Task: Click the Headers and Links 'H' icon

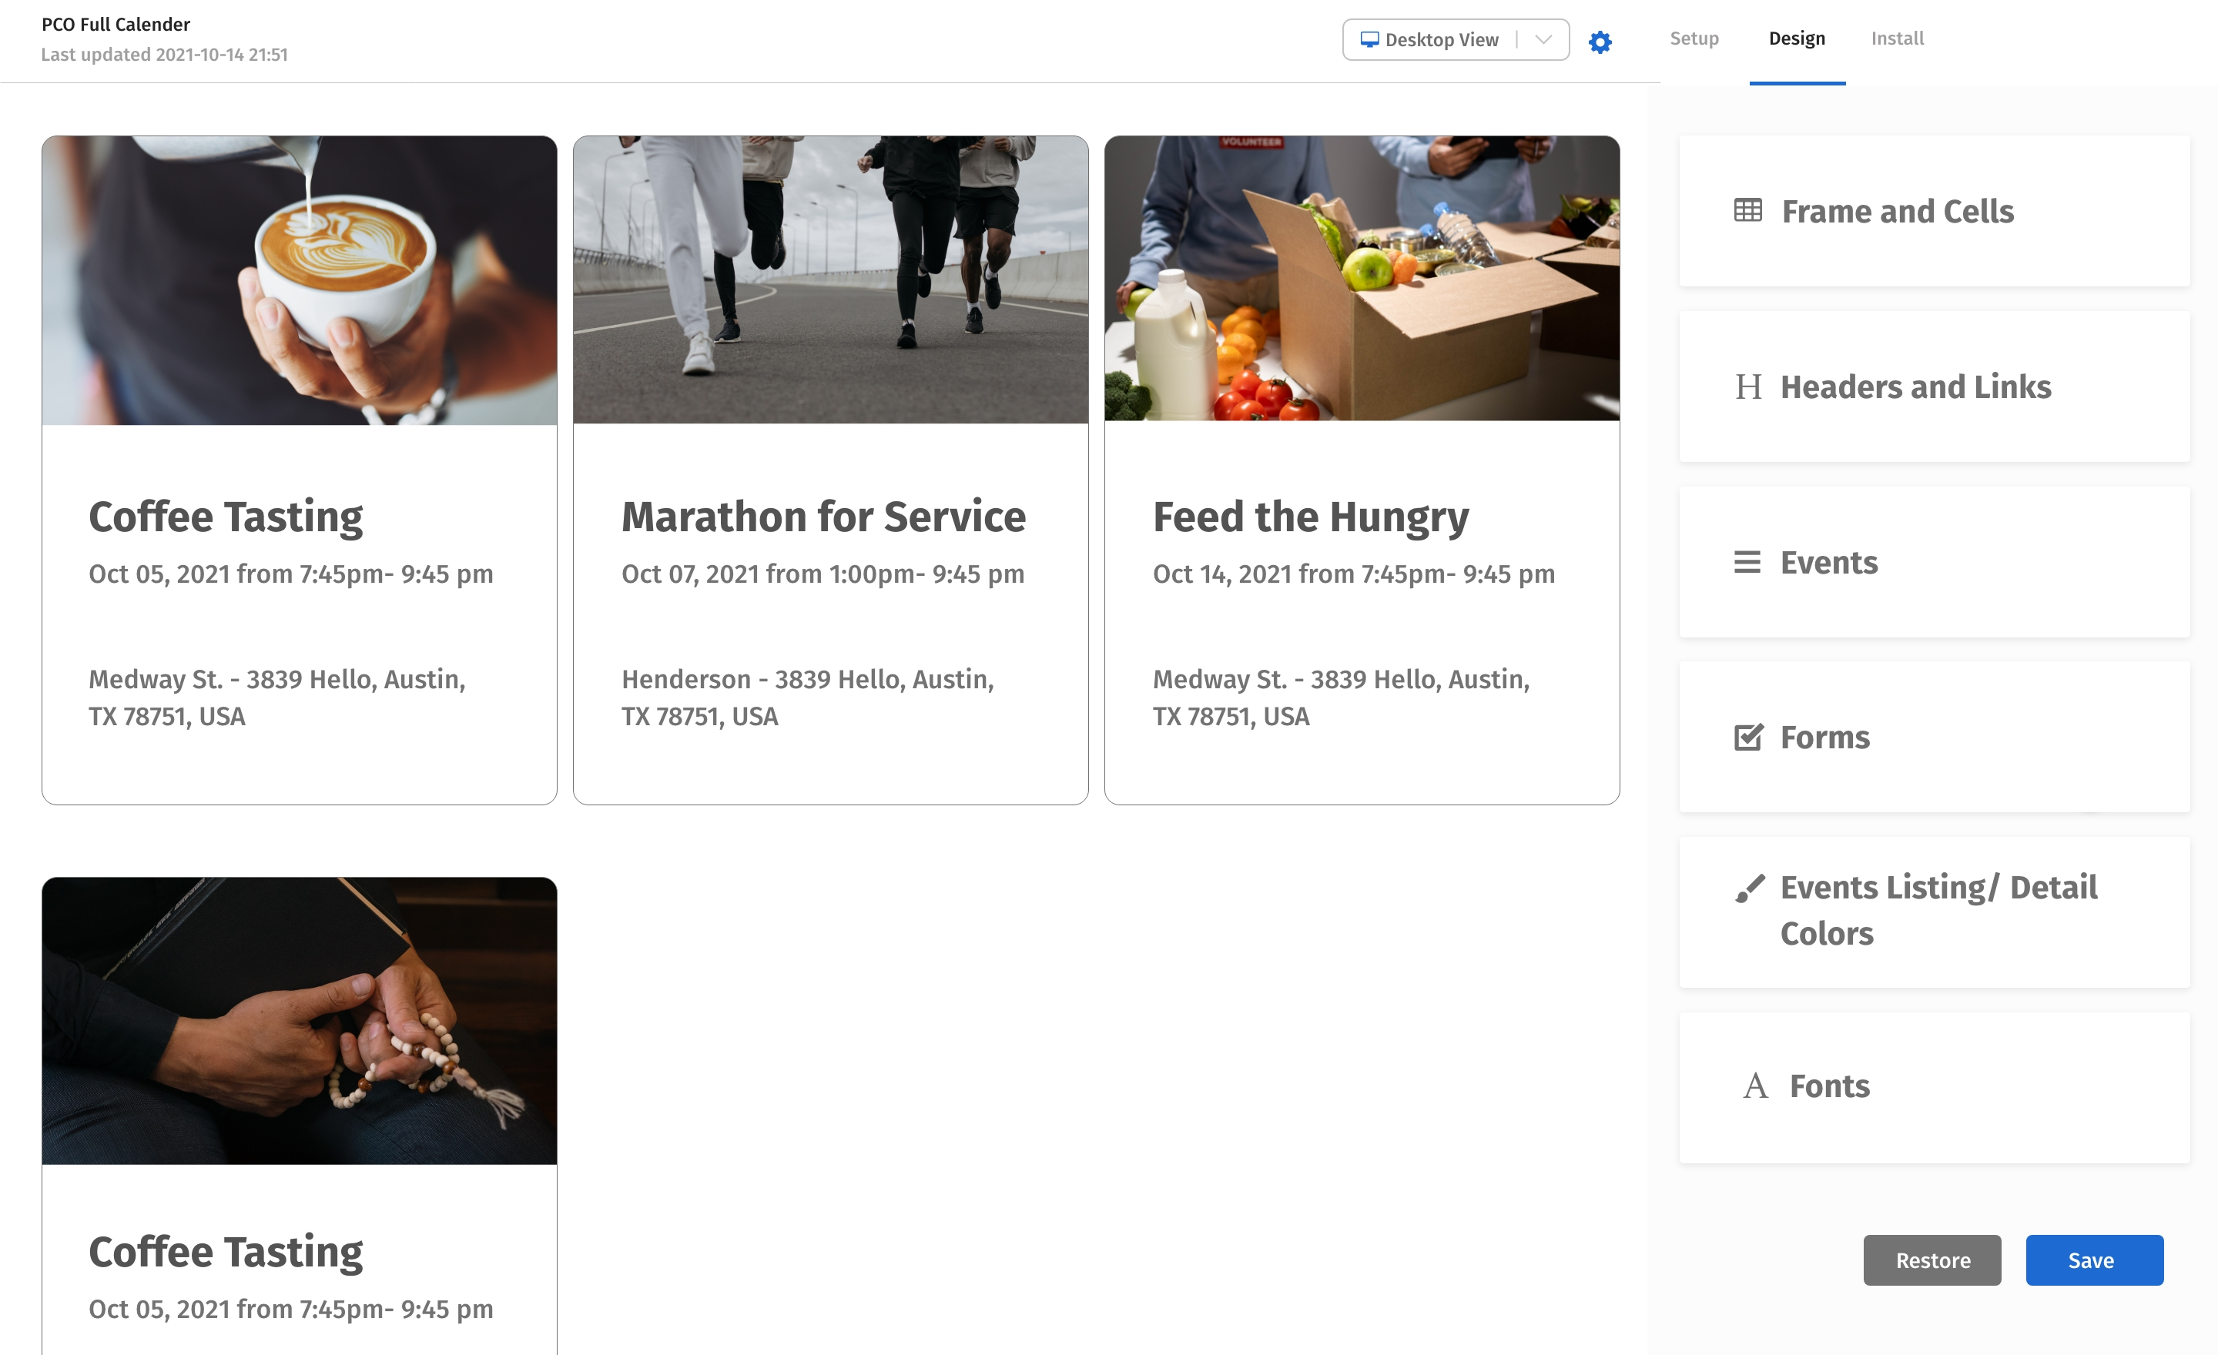Action: (1747, 386)
